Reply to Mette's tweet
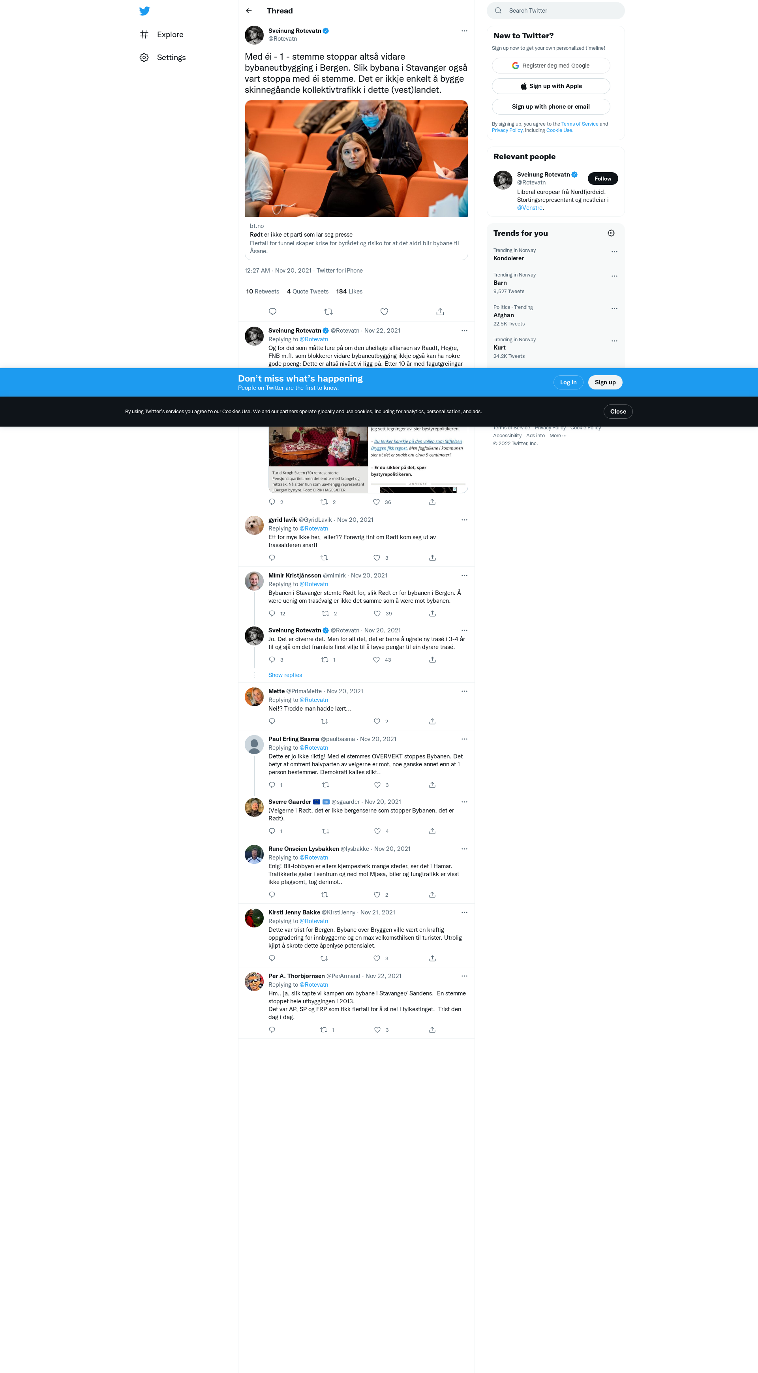The height and width of the screenshot is (1373, 758). [x=272, y=721]
